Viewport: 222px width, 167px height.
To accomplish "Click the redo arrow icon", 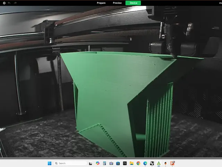I will (15, 3).
